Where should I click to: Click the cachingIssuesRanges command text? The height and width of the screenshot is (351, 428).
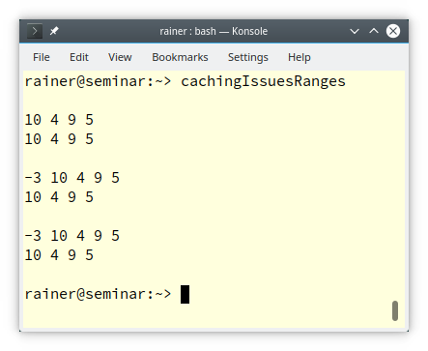tap(263, 81)
